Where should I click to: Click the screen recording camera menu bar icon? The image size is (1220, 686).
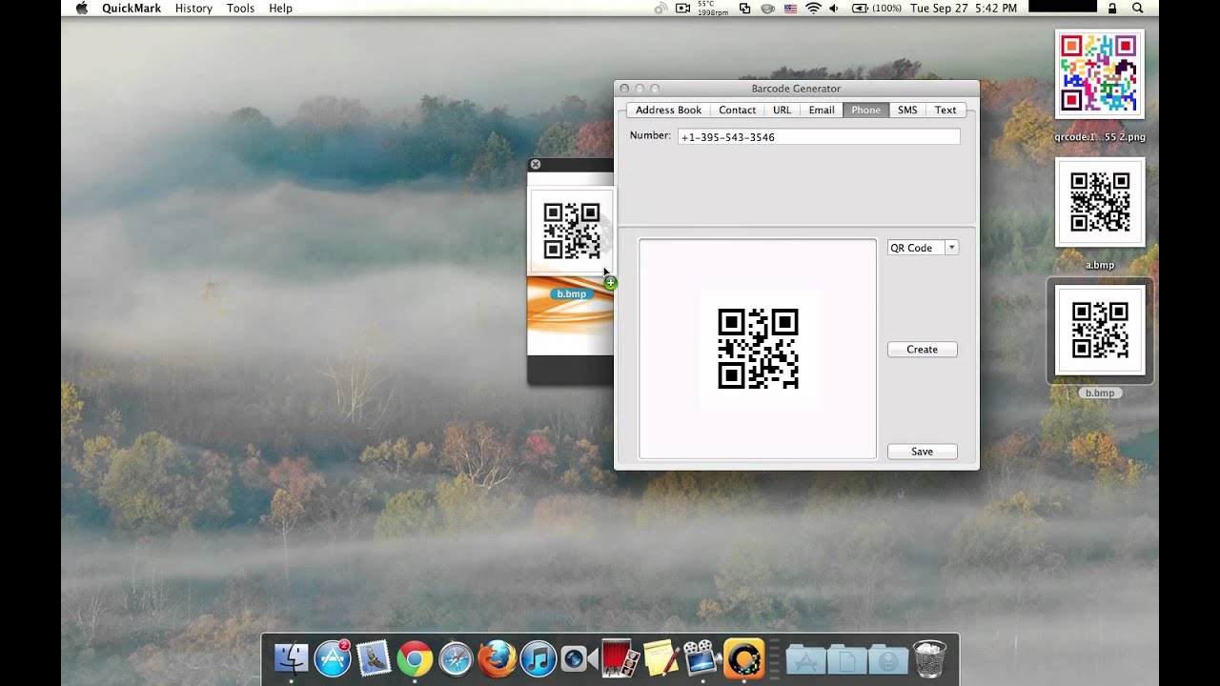[682, 8]
